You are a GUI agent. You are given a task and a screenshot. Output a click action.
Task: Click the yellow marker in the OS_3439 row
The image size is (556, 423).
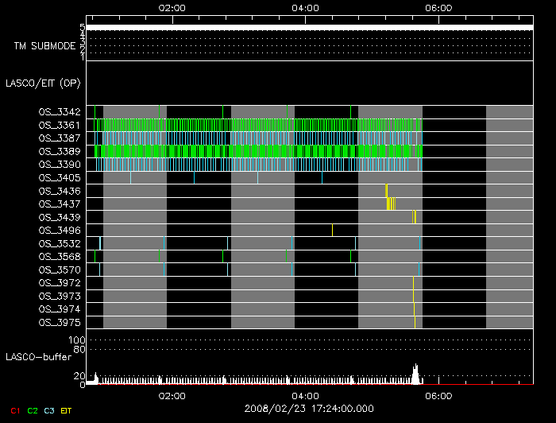click(x=414, y=217)
